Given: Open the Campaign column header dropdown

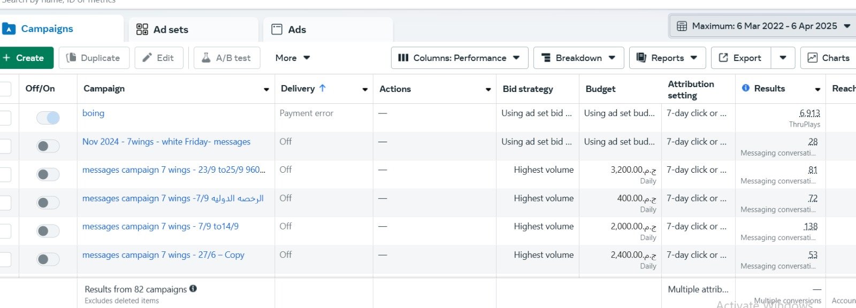Looking at the screenshot, I should coord(266,89).
